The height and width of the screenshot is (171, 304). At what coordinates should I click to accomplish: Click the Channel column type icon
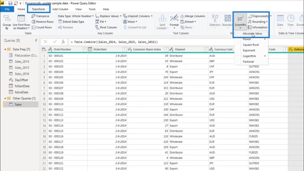click(x=171, y=49)
